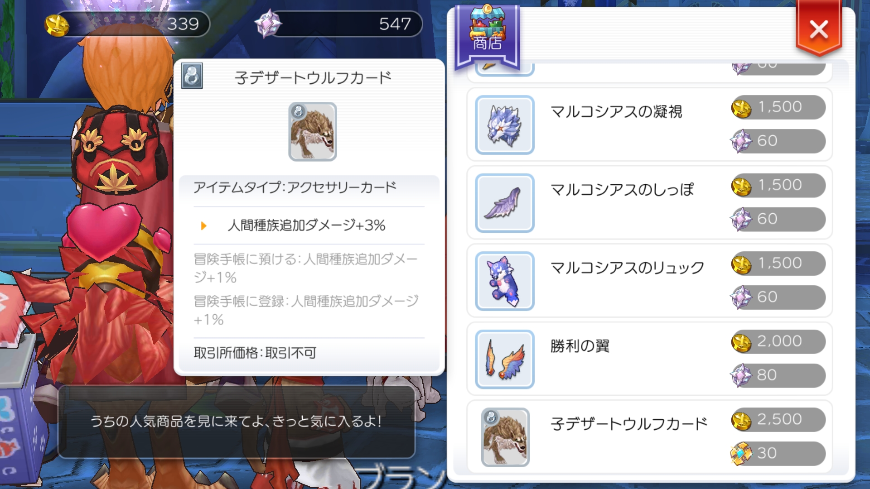Close the shop panel with red X
The height and width of the screenshot is (489, 870).
click(819, 29)
